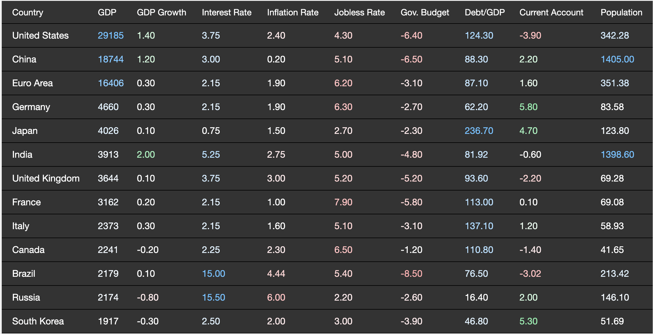Open South Korea's country link
653x334 pixels.
tap(38, 321)
